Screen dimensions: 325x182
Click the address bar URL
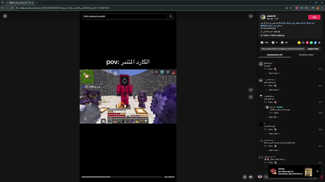(64, 8)
